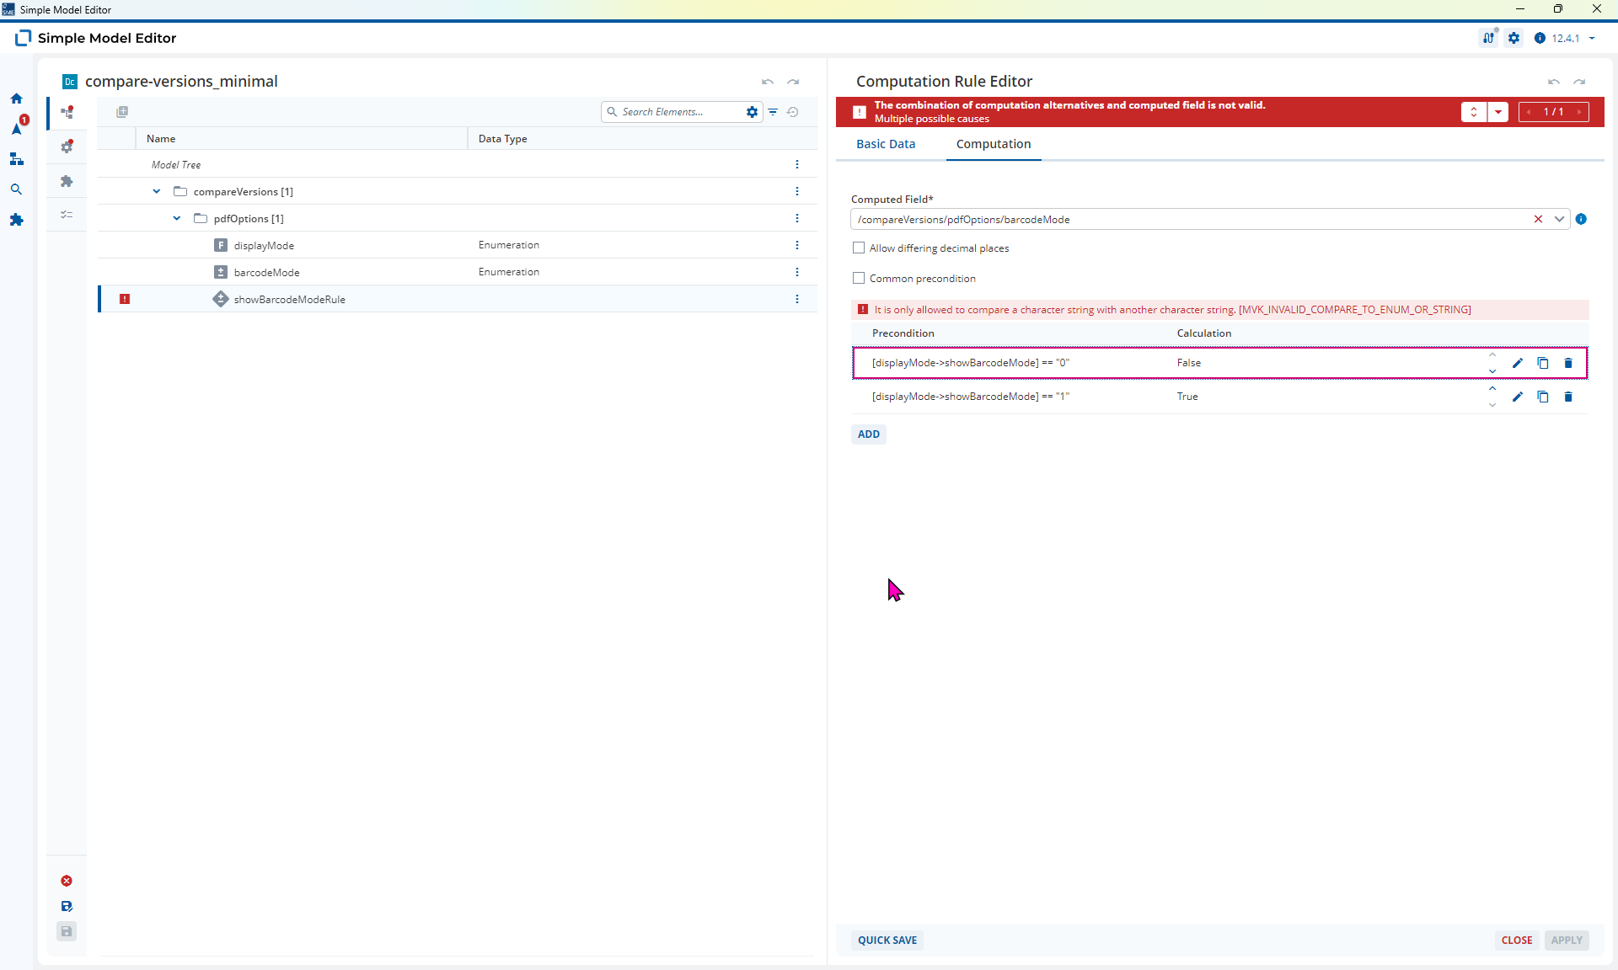
Task: Click the add element icon in tree toolbar
Action: coord(122,112)
